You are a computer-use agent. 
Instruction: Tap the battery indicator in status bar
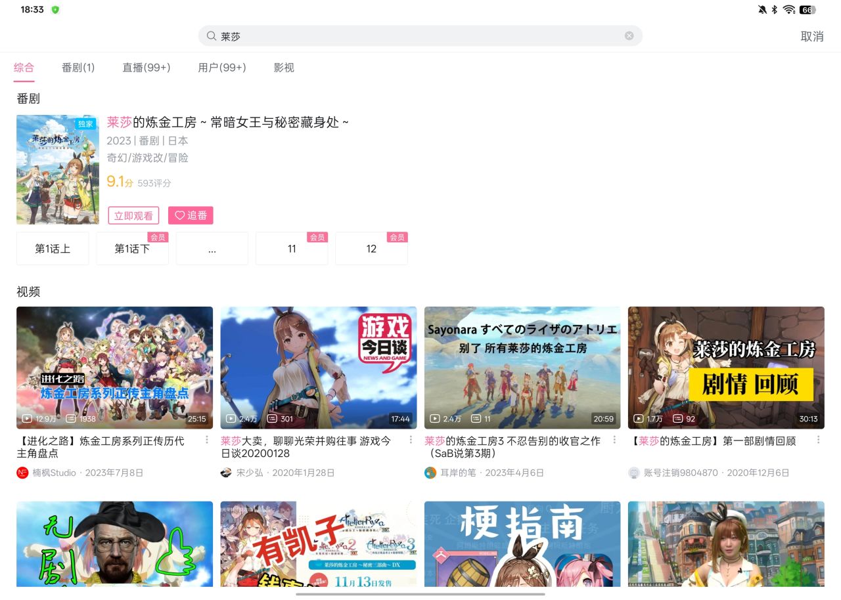coord(807,10)
